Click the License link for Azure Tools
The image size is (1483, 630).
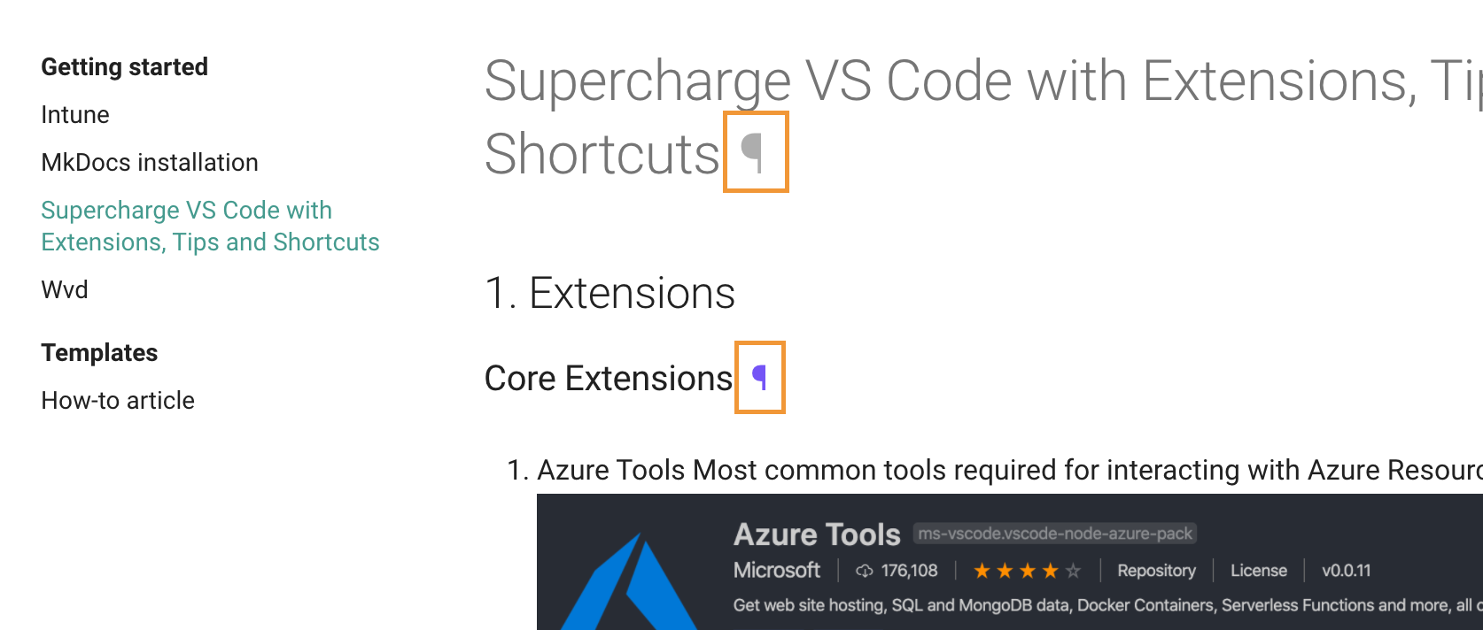point(1258,571)
